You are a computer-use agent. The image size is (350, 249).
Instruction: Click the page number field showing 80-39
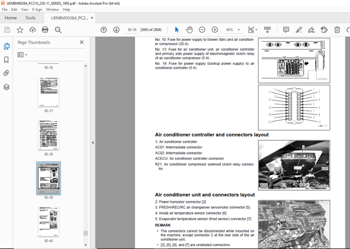pyautogui.click(x=132, y=30)
